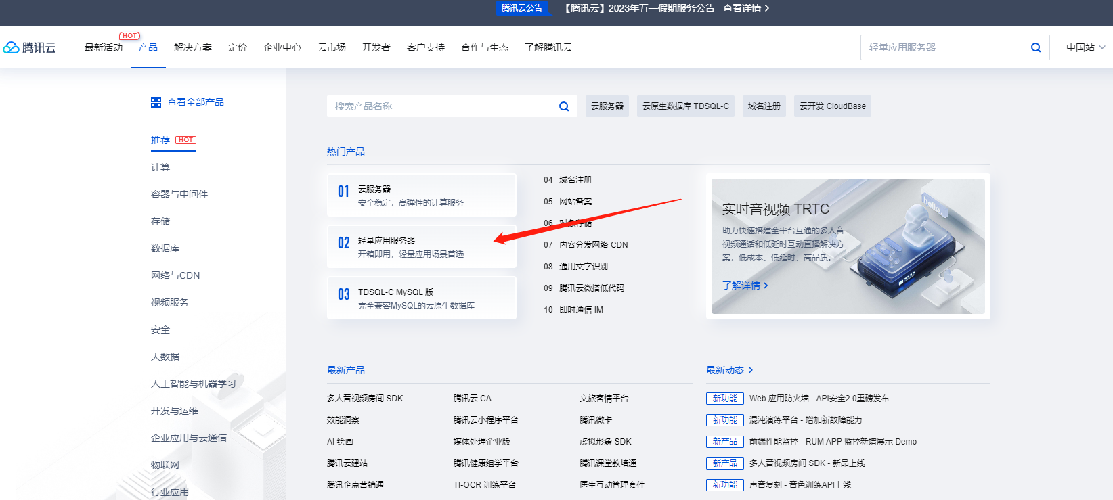Open 文旅客情平台 link

click(x=604, y=399)
